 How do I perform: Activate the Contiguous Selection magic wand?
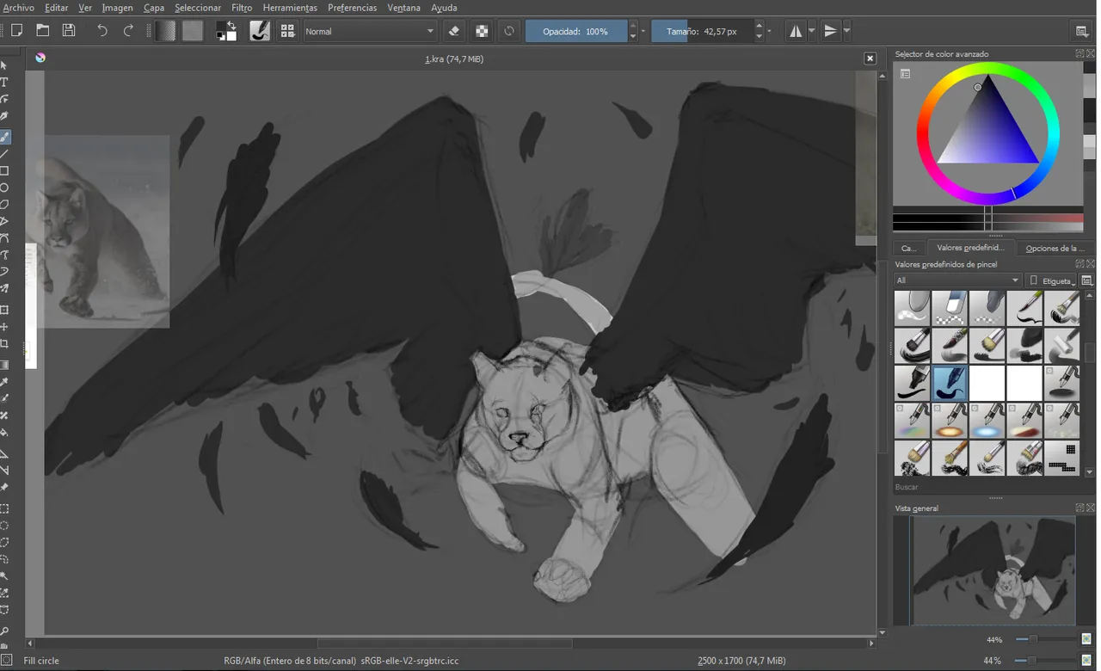click(x=4, y=576)
